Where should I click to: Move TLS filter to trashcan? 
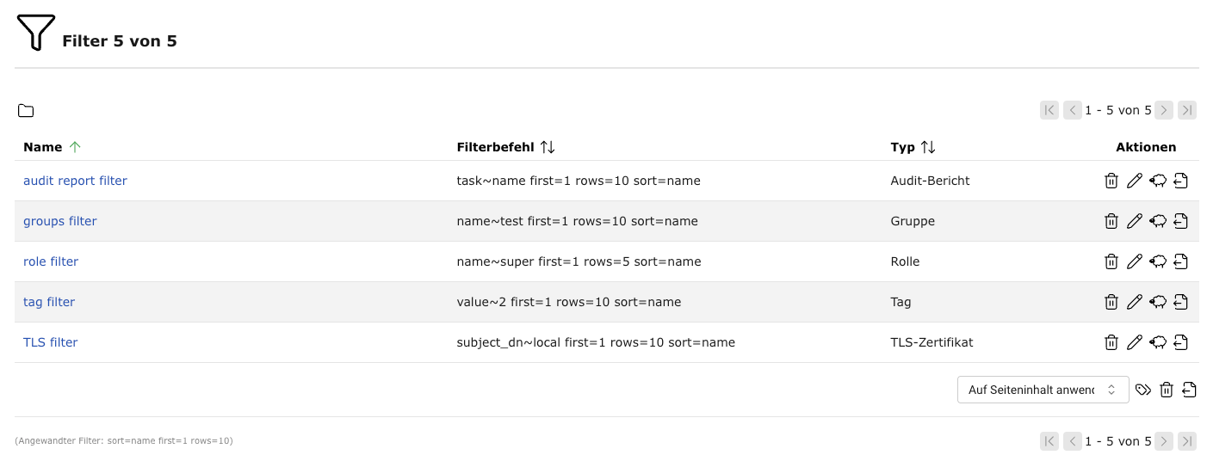pos(1111,342)
